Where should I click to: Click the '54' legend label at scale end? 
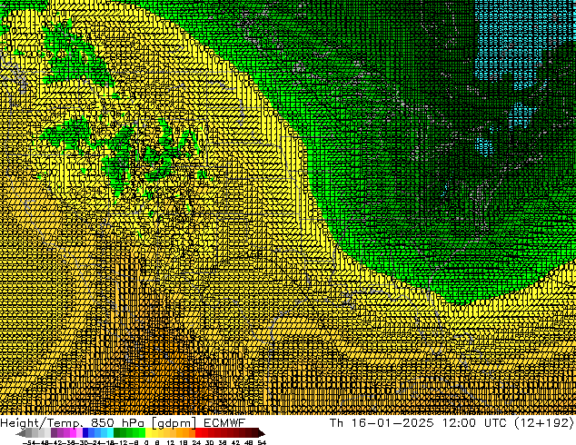(x=262, y=443)
